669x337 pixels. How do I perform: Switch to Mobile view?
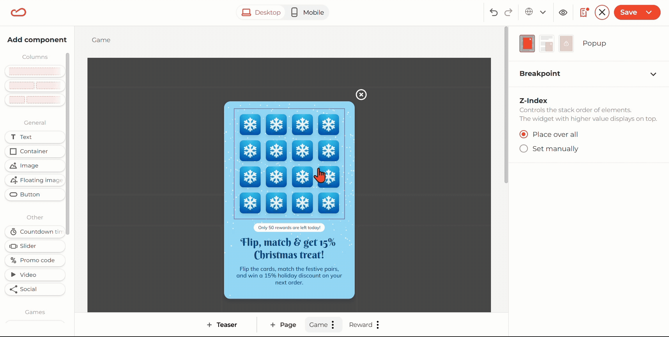pyautogui.click(x=307, y=13)
